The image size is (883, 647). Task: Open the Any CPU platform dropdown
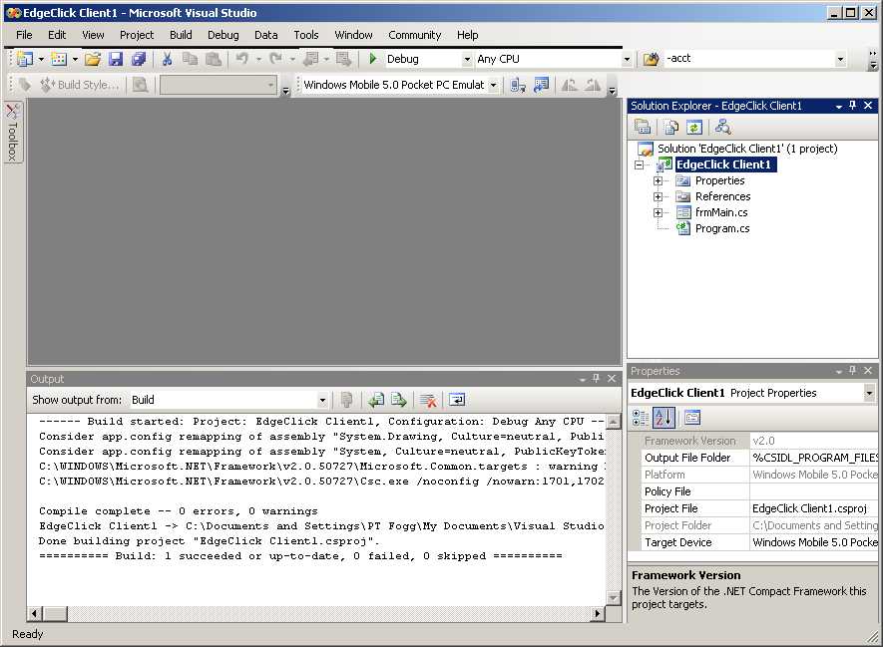click(627, 59)
